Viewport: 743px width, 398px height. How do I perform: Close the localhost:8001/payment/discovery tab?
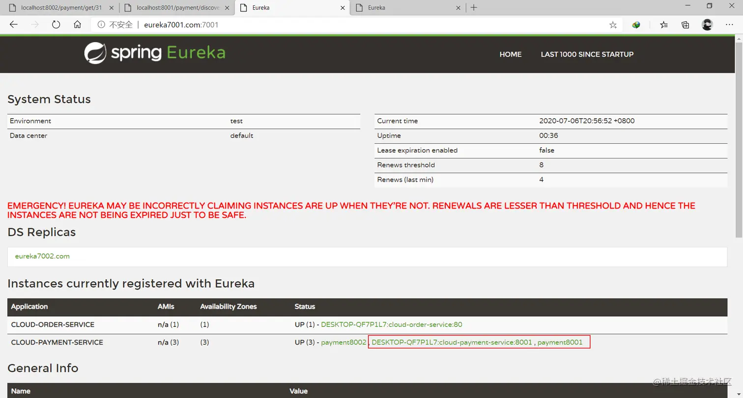(x=226, y=8)
